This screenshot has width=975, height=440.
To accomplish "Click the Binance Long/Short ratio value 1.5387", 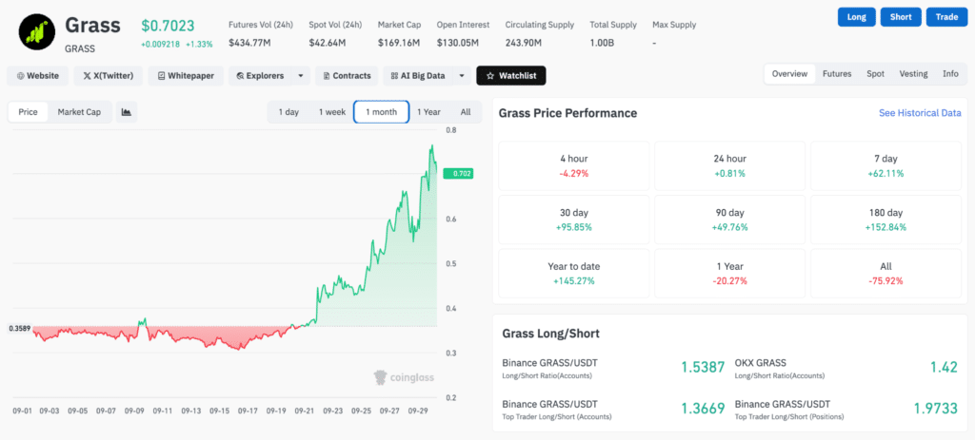I will click(x=703, y=368).
